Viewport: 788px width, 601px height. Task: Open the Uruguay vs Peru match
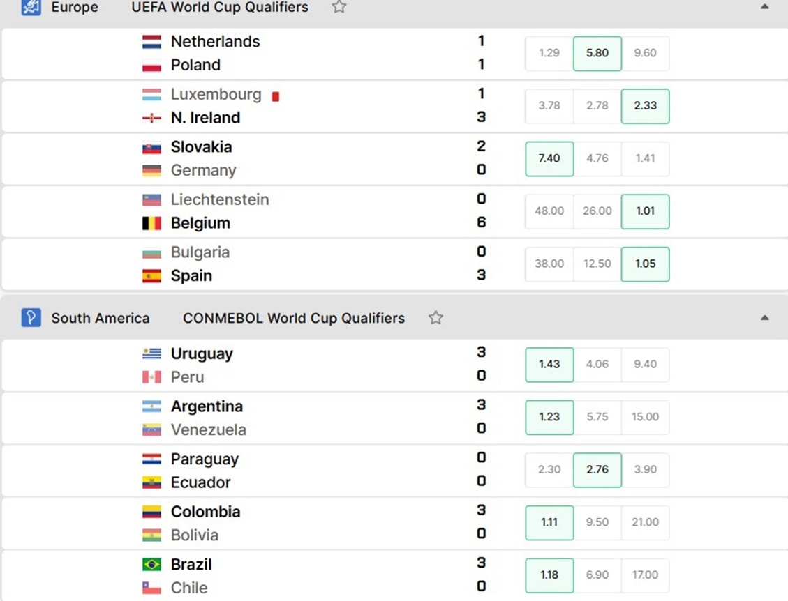click(394, 365)
